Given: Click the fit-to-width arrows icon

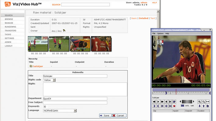Looking at the screenshot, I should (x=207, y=102).
